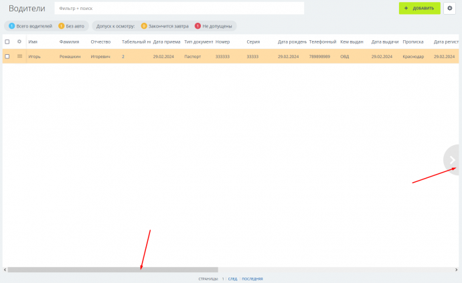
Task: Open the Последняя page link
Action: click(252, 278)
